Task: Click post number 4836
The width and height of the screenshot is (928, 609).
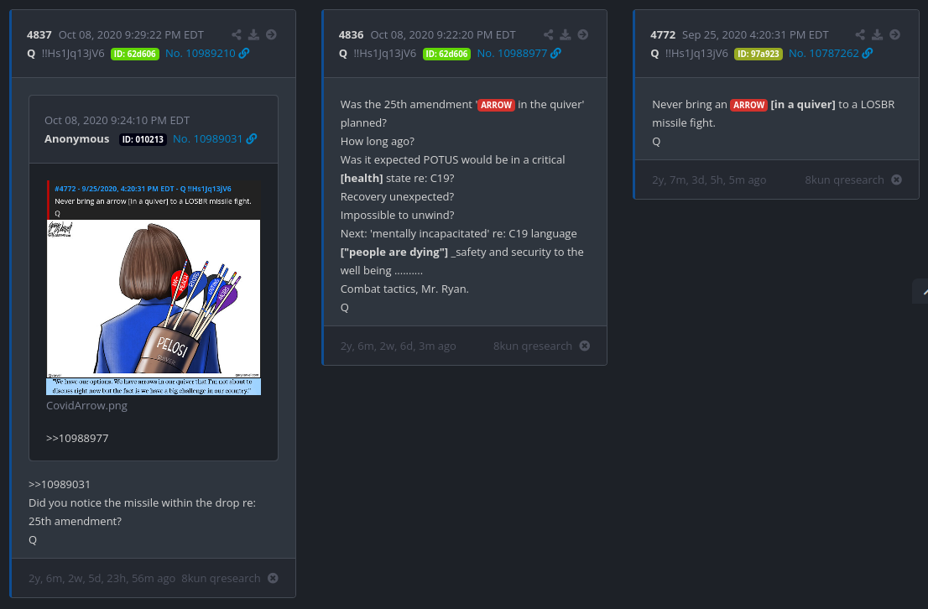Action: click(351, 35)
